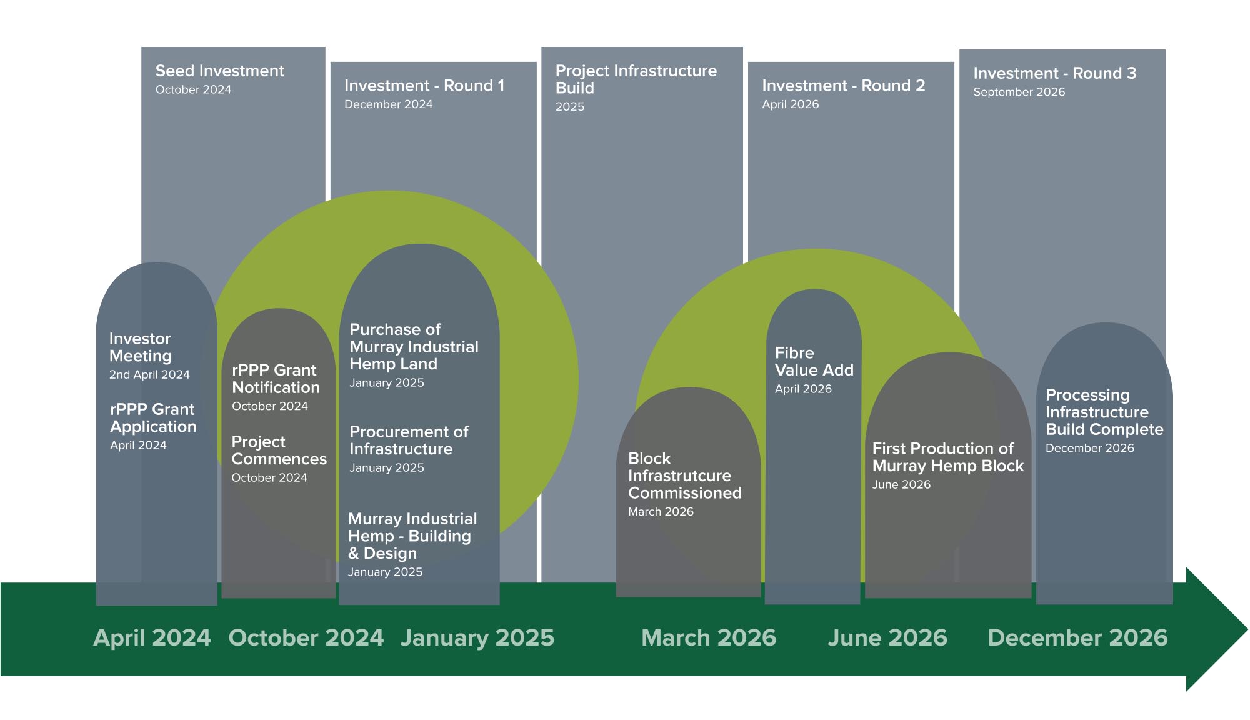Select Murray Industrial Hemp - Building & Design
Image resolution: width=1250 pixels, height=720 pixels.
(x=411, y=536)
